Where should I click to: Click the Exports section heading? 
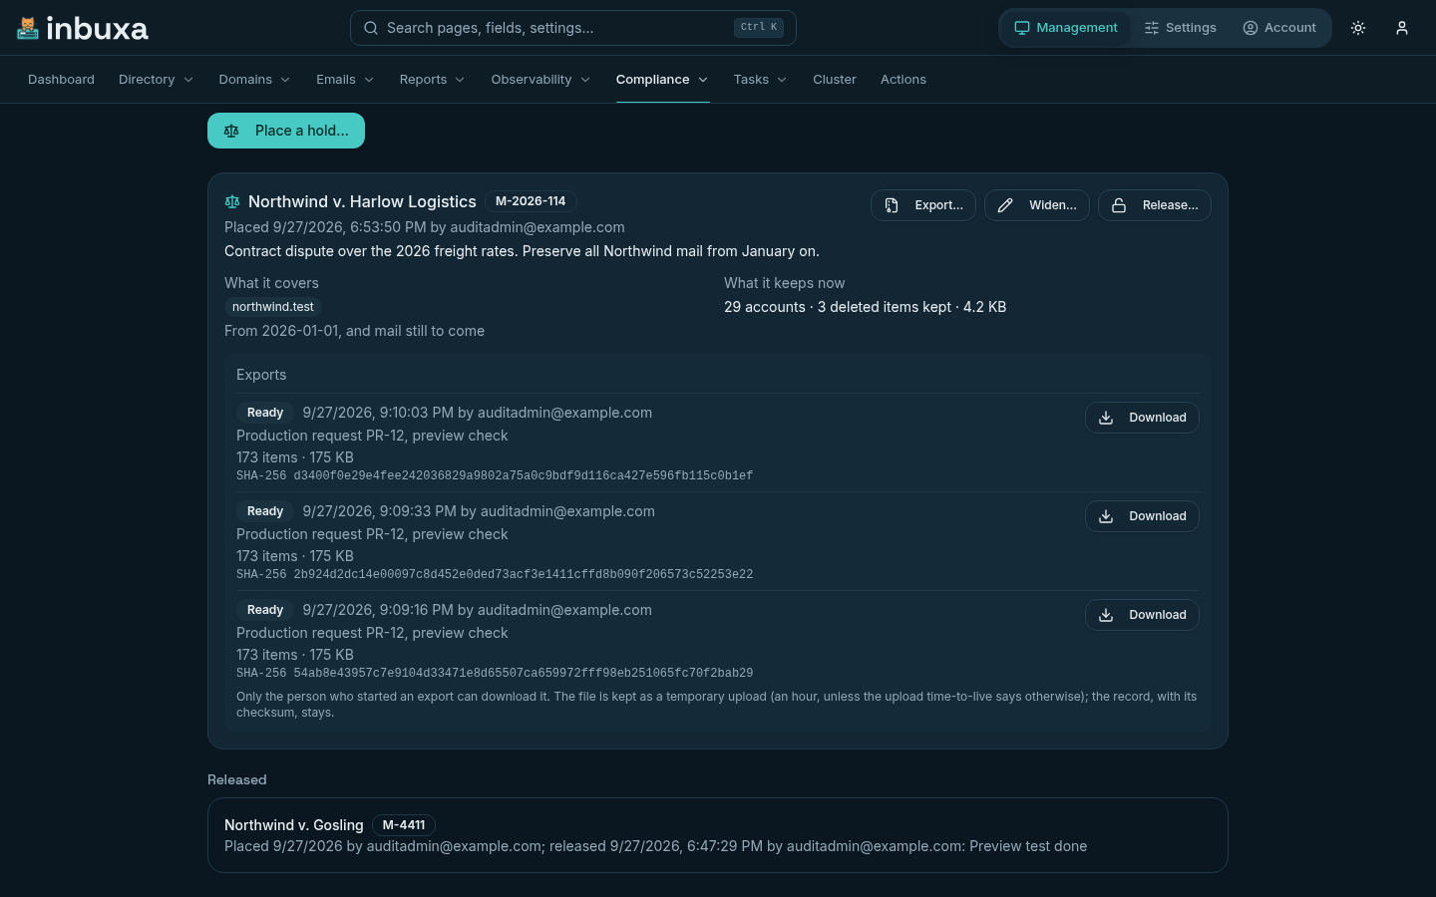(x=261, y=375)
